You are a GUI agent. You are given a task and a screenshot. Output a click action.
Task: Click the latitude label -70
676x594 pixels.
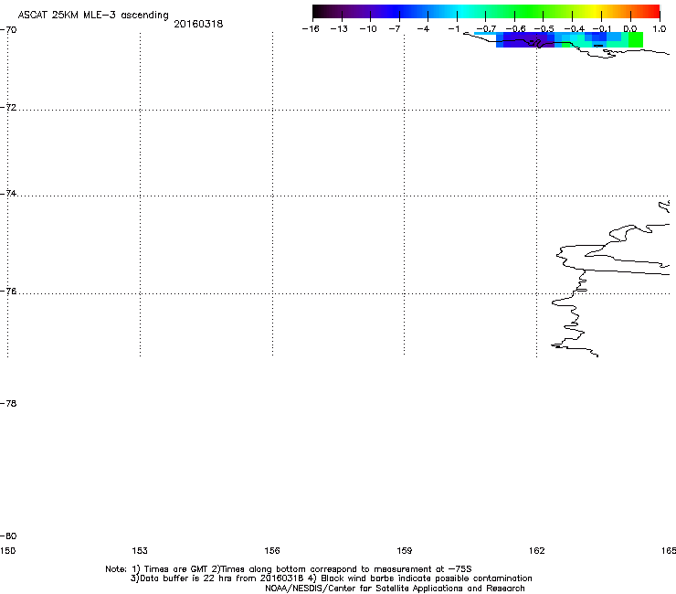coord(8,30)
